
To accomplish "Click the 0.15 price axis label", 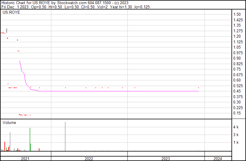I will 237,113.
